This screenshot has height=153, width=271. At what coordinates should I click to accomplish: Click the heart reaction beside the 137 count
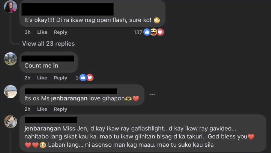point(160,32)
